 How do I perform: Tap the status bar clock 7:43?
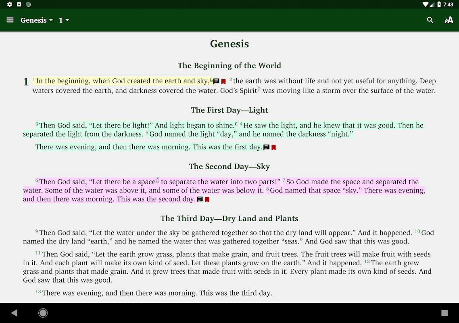[448, 4]
